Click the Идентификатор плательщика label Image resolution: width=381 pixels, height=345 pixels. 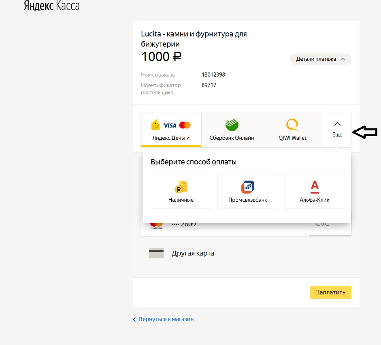(161, 89)
